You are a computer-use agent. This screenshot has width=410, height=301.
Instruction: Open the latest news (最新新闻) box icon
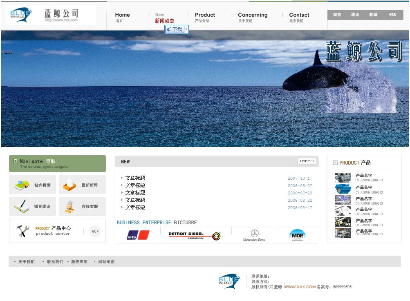[69, 185]
